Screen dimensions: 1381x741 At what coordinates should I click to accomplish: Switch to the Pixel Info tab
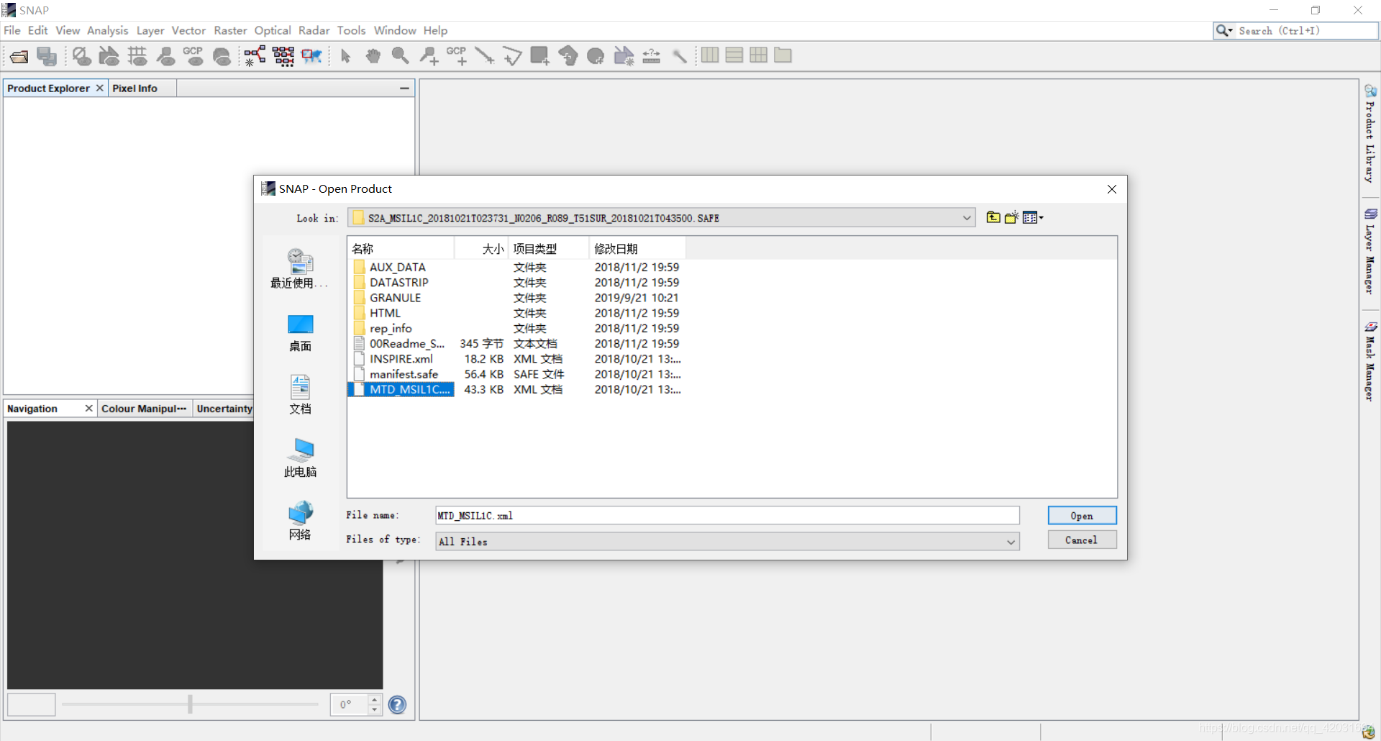tap(135, 88)
